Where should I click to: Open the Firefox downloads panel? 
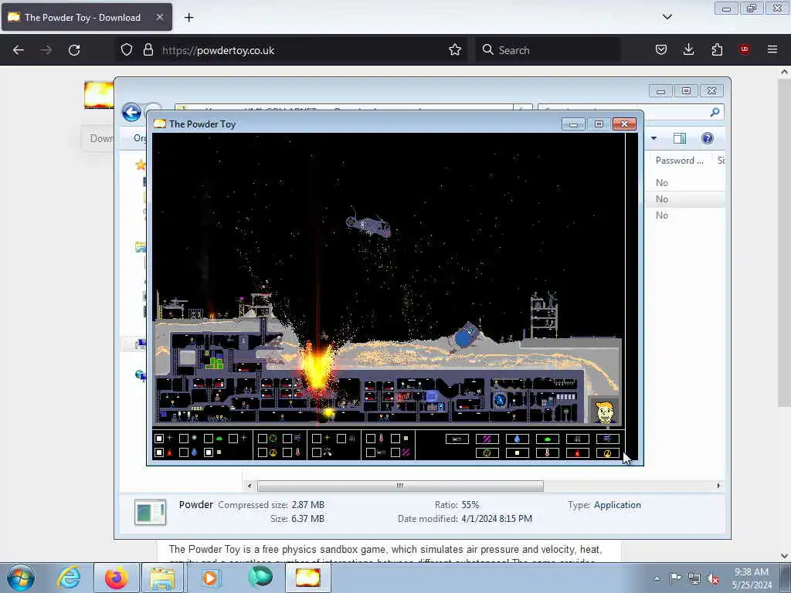pos(688,50)
